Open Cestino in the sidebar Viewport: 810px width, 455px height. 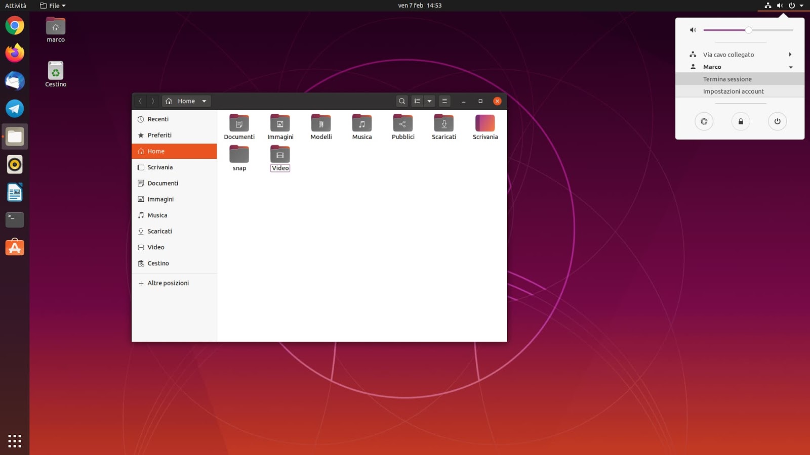(174, 263)
